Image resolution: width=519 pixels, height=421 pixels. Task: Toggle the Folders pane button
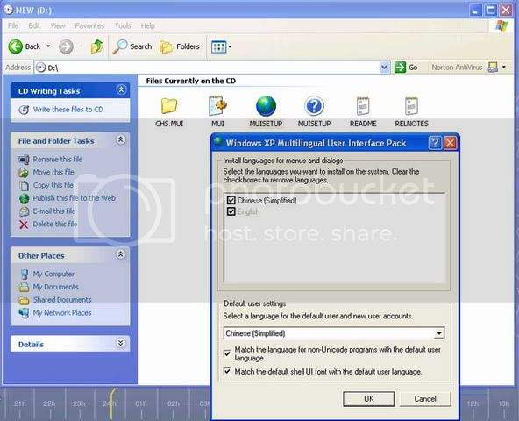[x=180, y=46]
